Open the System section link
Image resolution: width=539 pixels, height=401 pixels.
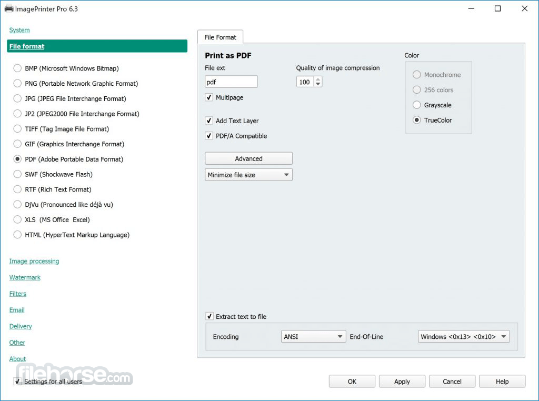point(19,30)
